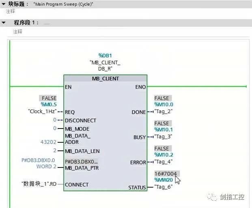Click the 43202 MB_DATA_ADDR value
The width and height of the screenshot is (252, 208).
(47, 142)
